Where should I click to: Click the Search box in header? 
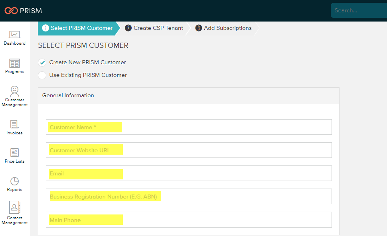coord(358,11)
